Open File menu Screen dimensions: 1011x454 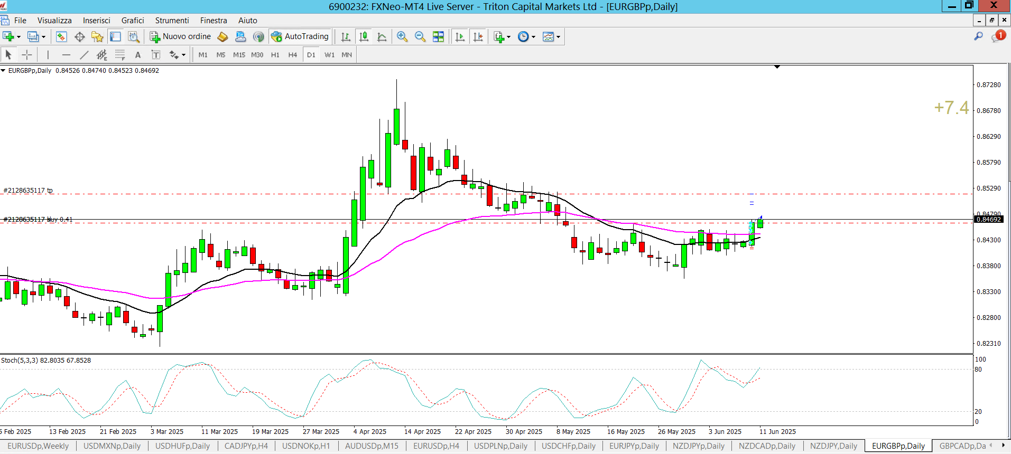coord(20,20)
